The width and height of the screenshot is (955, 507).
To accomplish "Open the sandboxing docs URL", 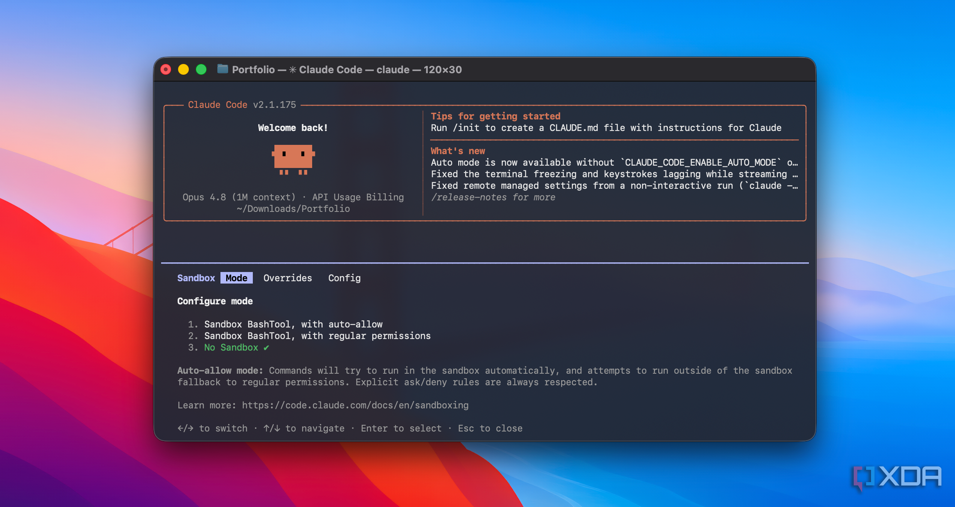I will (355, 405).
